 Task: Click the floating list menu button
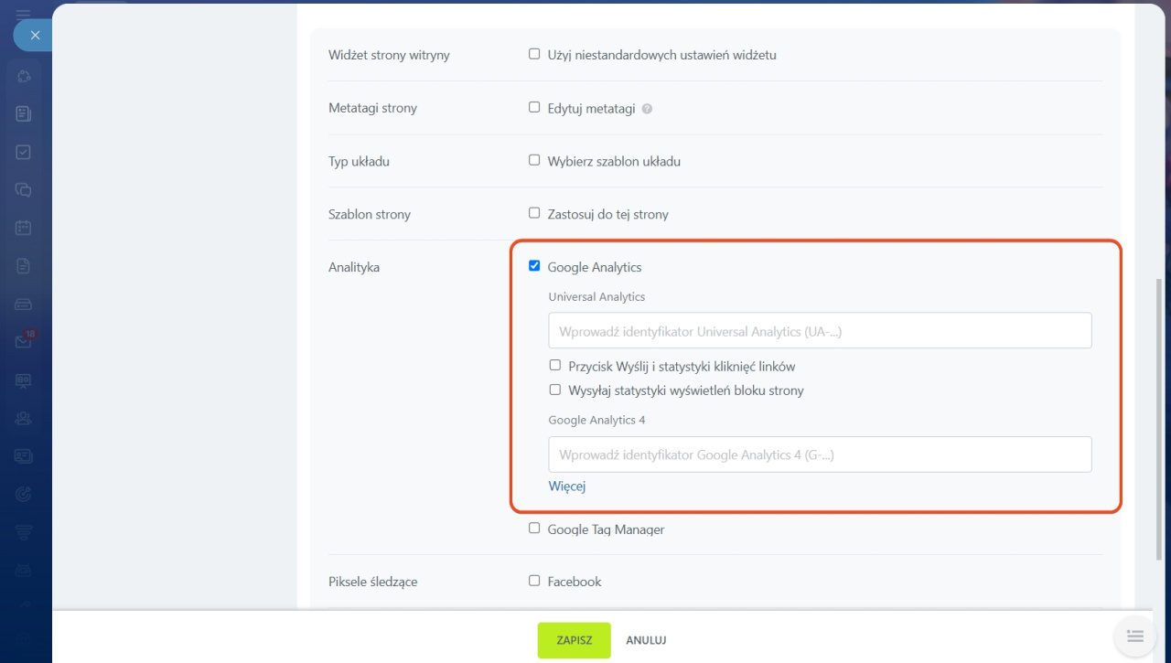click(x=1135, y=636)
